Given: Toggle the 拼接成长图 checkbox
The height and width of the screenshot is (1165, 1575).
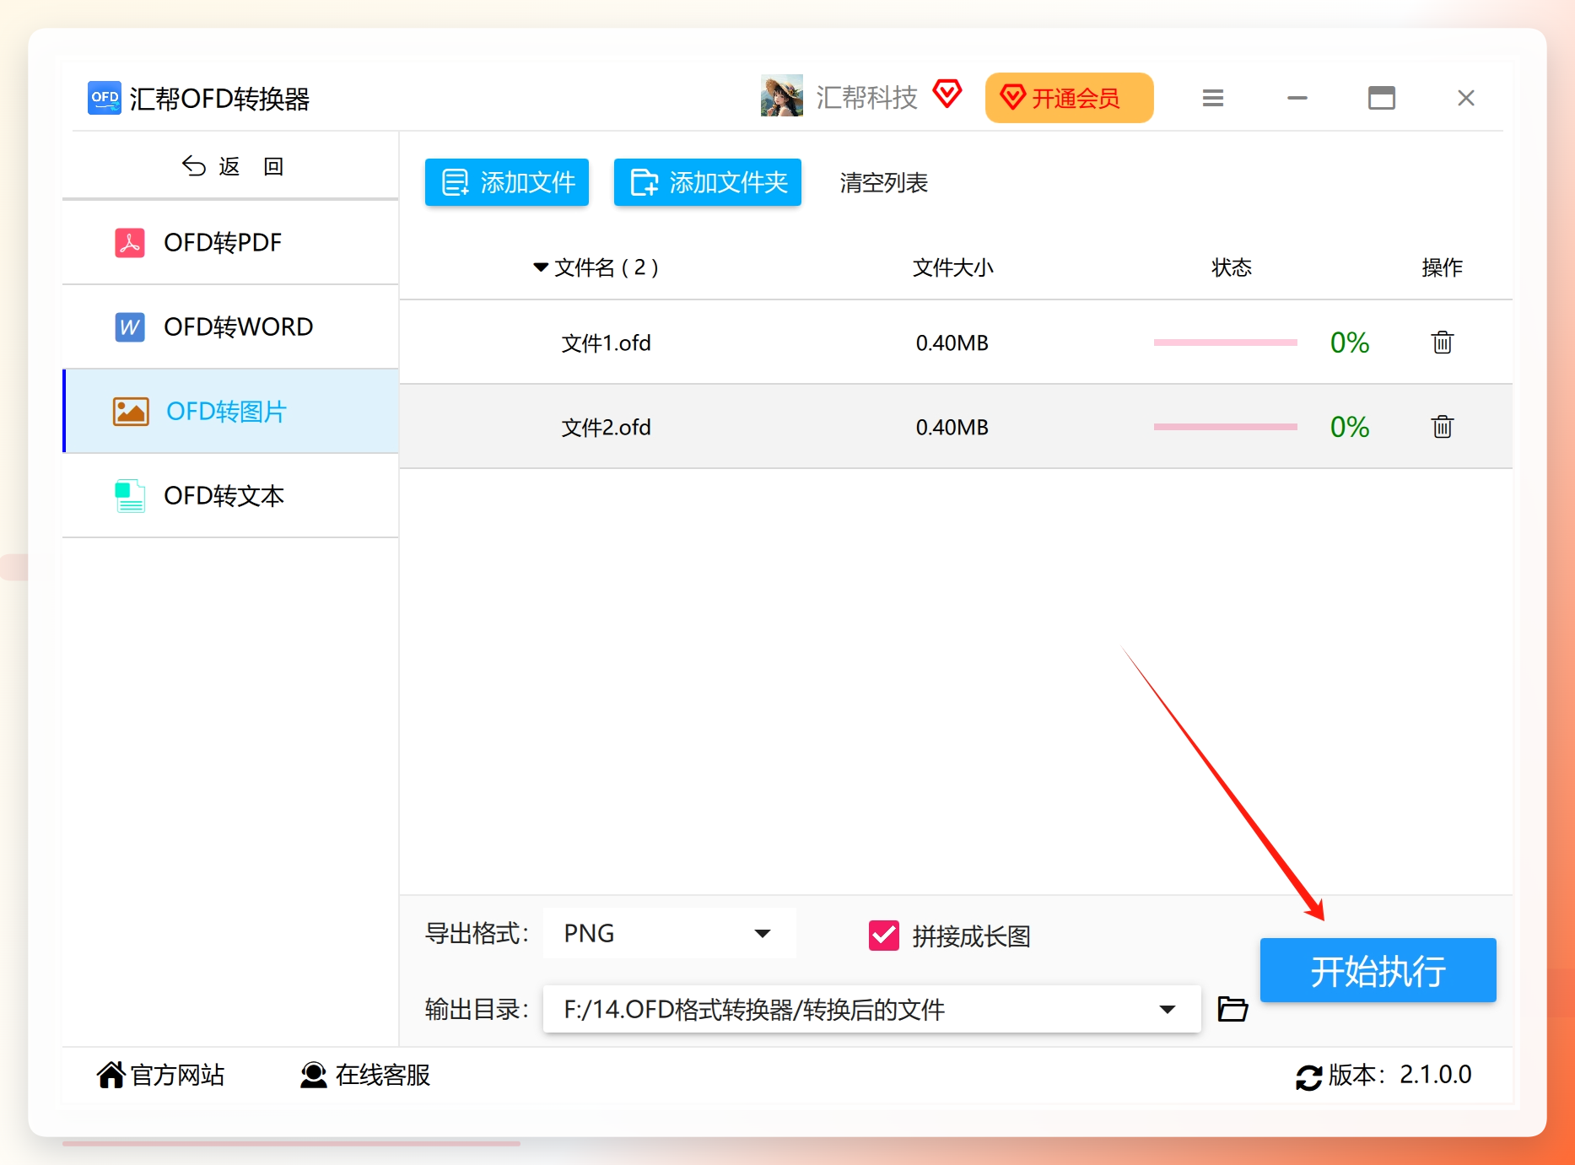Looking at the screenshot, I should coord(884,936).
